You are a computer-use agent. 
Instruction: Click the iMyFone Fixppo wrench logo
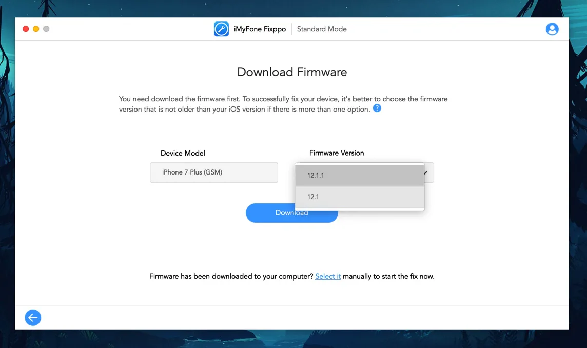[221, 29]
